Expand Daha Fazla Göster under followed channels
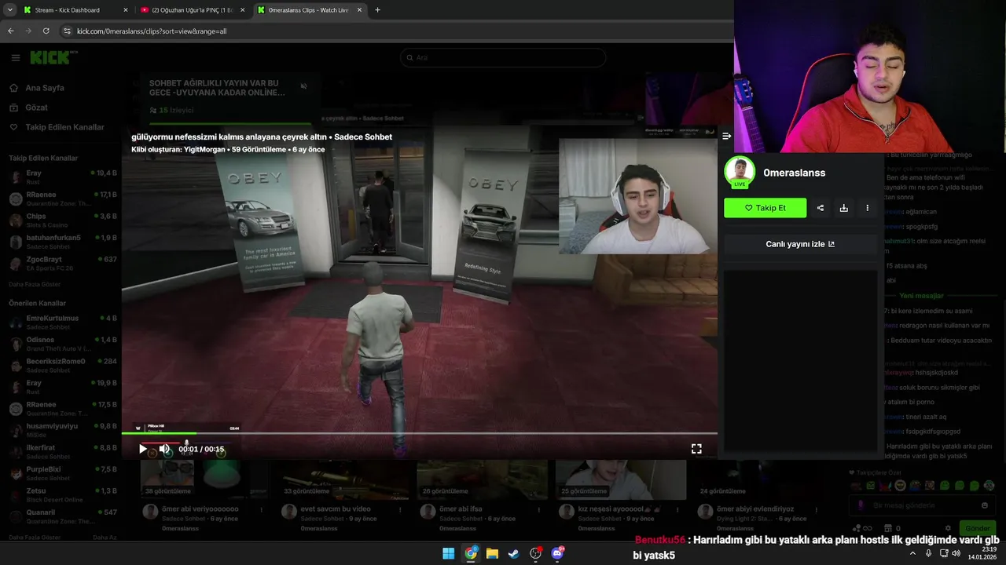1006x565 pixels. [x=35, y=283]
